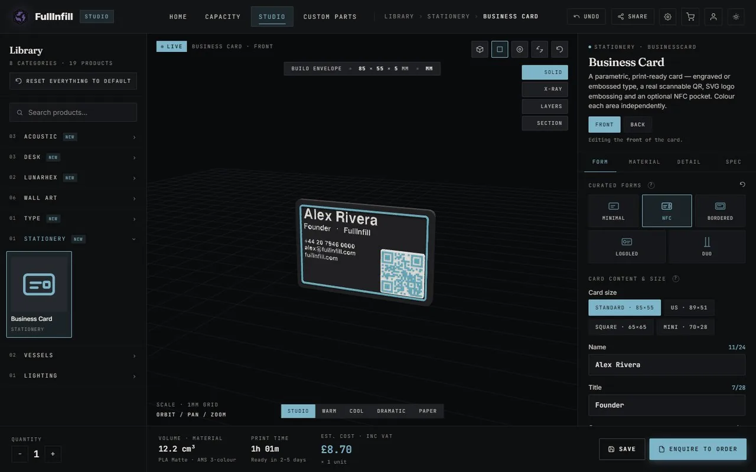Image resolution: width=756 pixels, height=472 pixels.
Task: Save the current design
Action: 622,449
